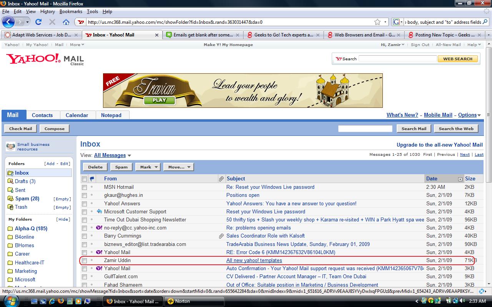
Task: Open the back/forward history dropdown arrow
Action: 27,22
